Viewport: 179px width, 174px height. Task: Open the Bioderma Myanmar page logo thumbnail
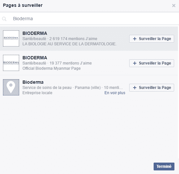coord(11,63)
